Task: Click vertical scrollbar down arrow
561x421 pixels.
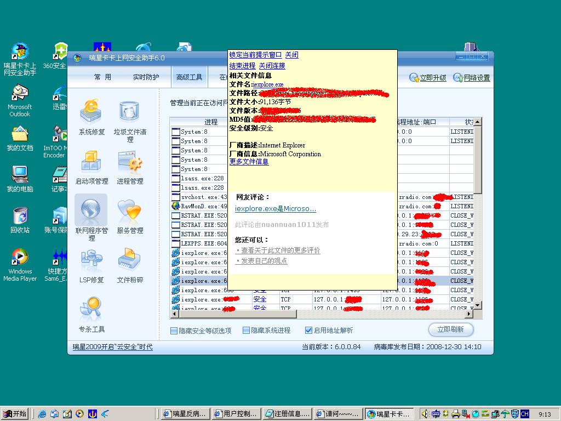Action: tap(477, 305)
